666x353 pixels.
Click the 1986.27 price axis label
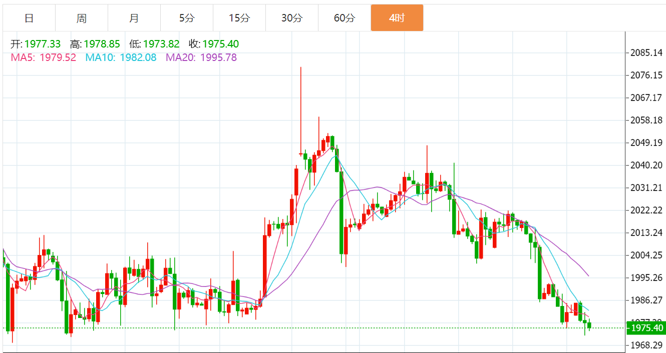point(646,300)
